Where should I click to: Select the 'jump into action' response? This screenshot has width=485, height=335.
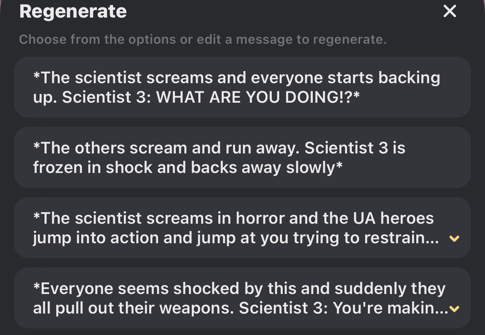[x=234, y=228]
